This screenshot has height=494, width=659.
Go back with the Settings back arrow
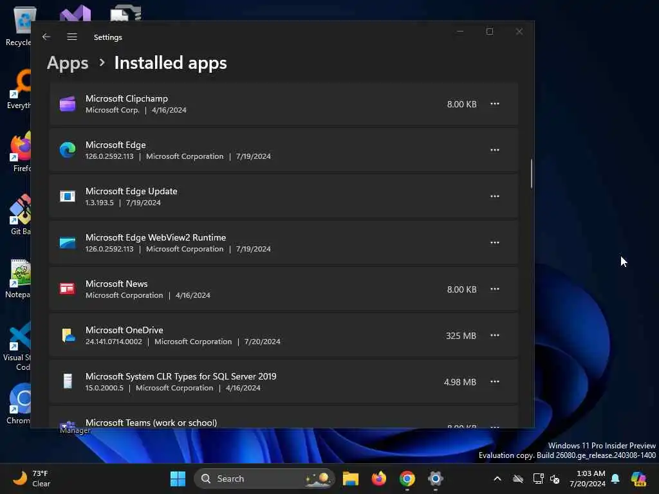46,37
